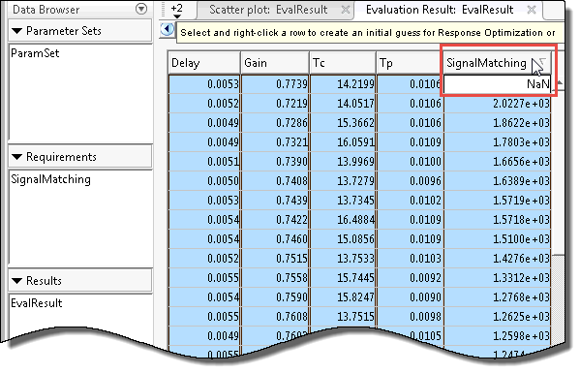Collapse the Requirements section

(x=17, y=157)
